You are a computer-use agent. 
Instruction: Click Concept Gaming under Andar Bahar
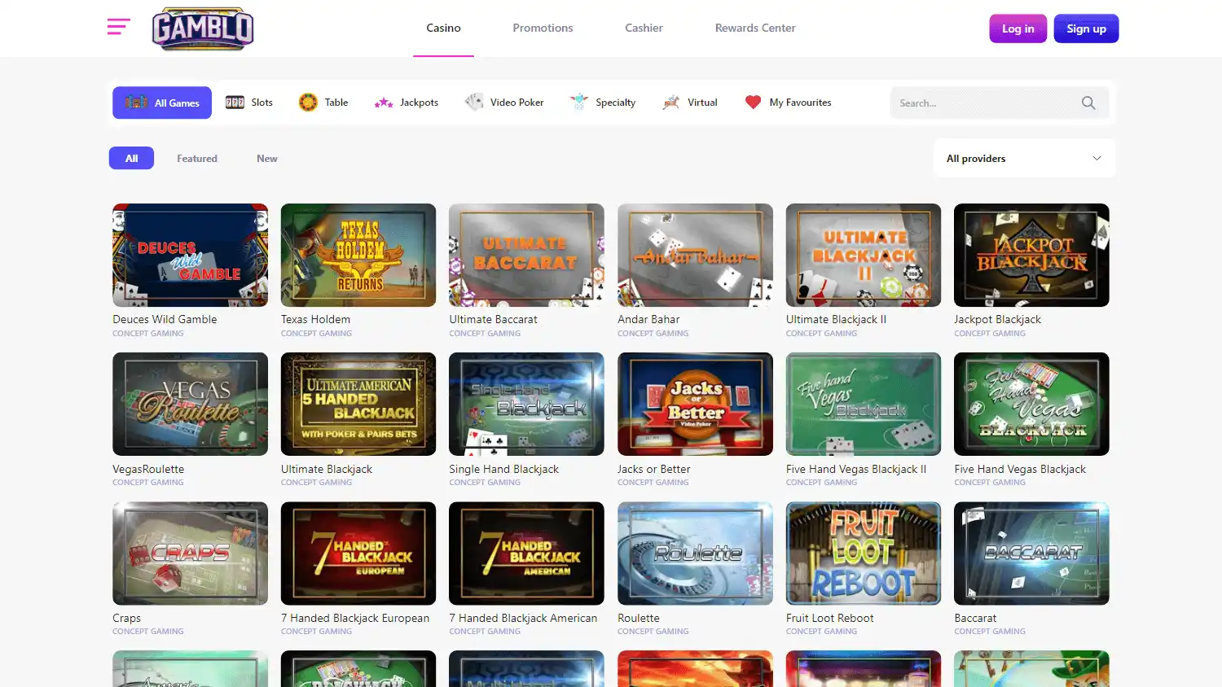pyautogui.click(x=653, y=333)
